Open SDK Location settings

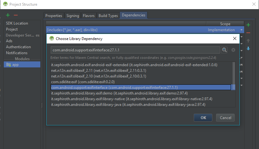(17, 23)
